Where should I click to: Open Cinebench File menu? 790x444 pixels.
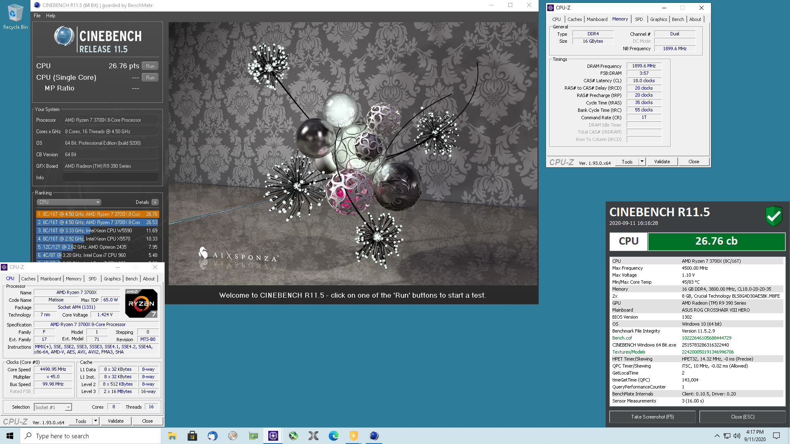tap(37, 16)
